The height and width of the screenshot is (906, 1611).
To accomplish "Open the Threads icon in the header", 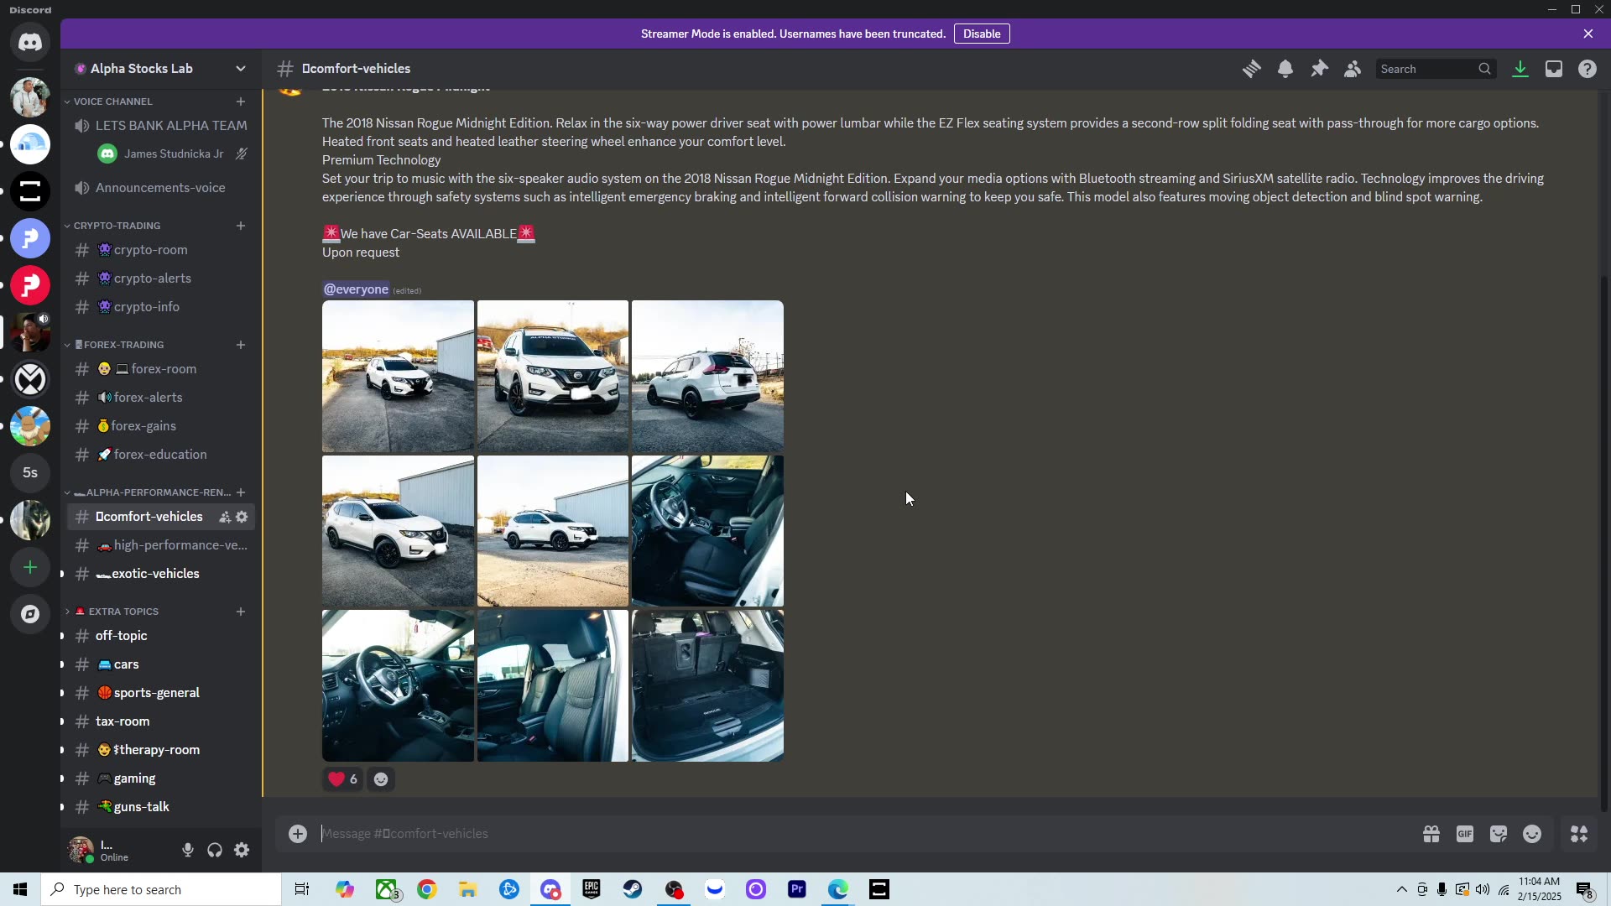I will click(x=1252, y=69).
